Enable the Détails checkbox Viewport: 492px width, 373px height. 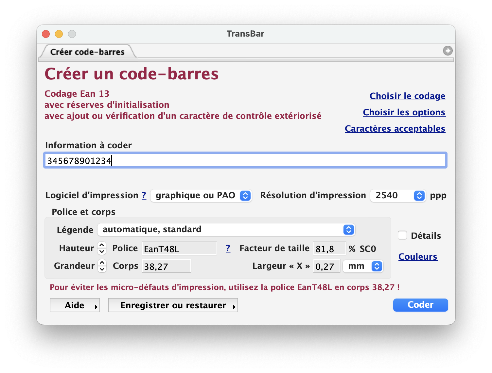point(402,235)
